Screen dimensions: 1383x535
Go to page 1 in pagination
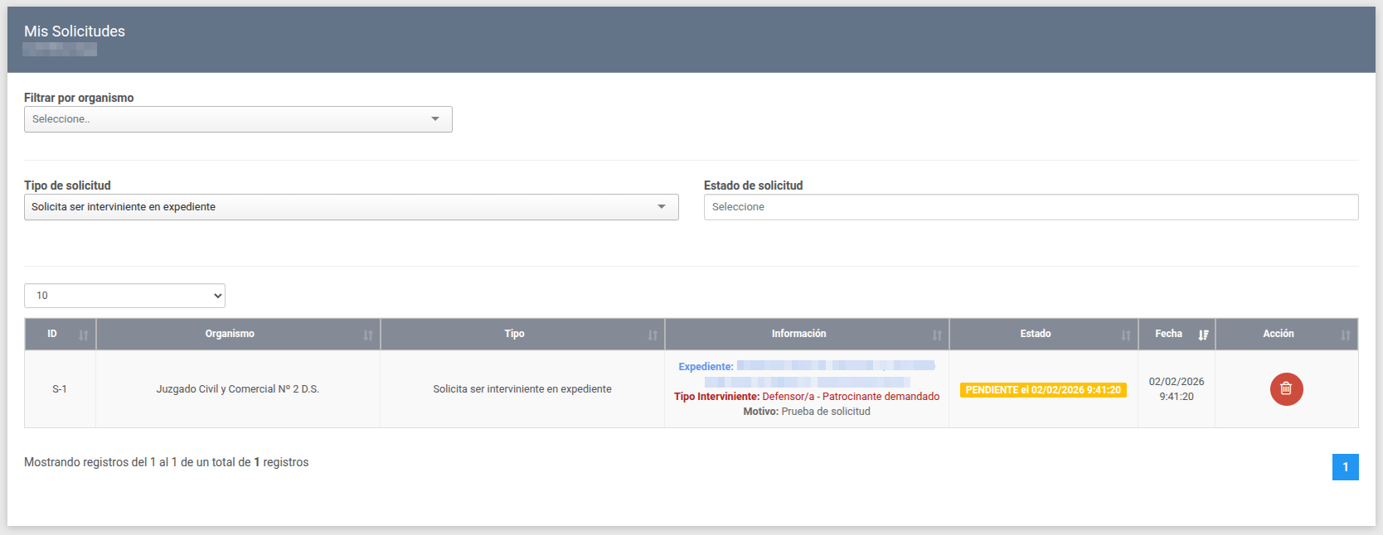coord(1345,467)
